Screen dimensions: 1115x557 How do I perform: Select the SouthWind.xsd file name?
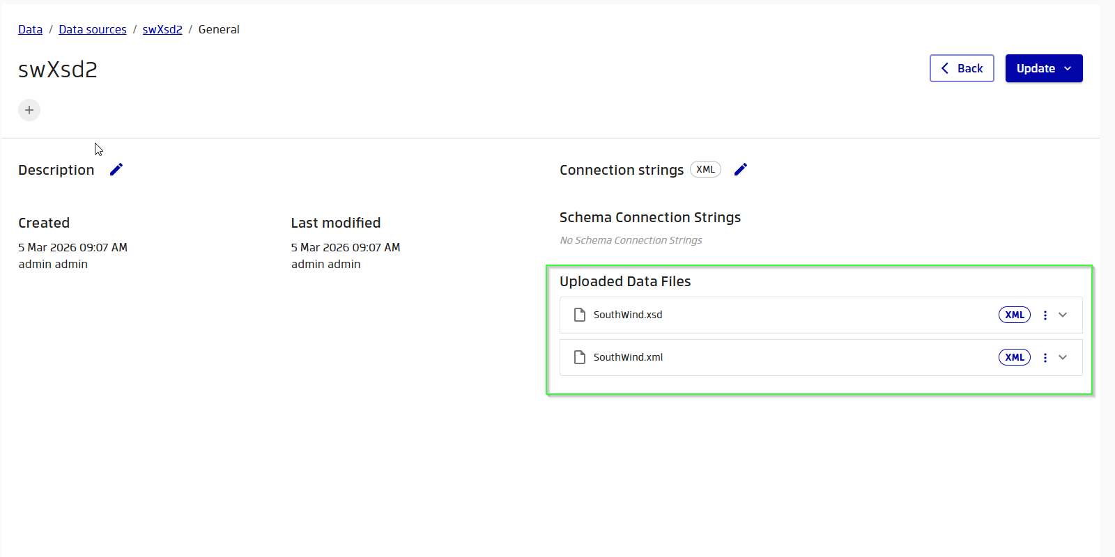pyautogui.click(x=628, y=315)
